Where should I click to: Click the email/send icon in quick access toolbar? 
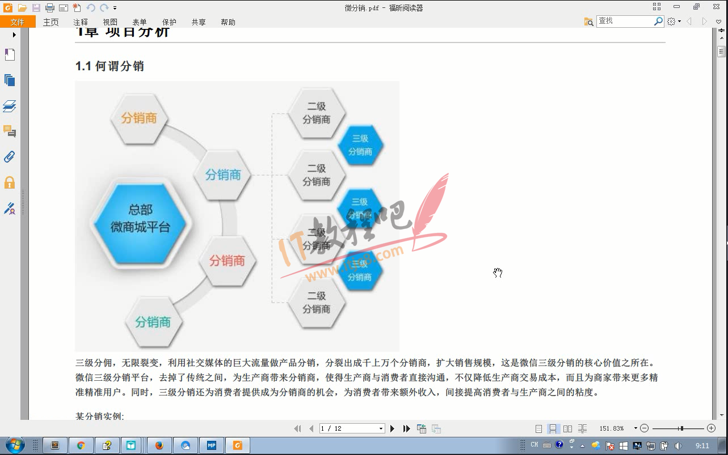point(63,8)
